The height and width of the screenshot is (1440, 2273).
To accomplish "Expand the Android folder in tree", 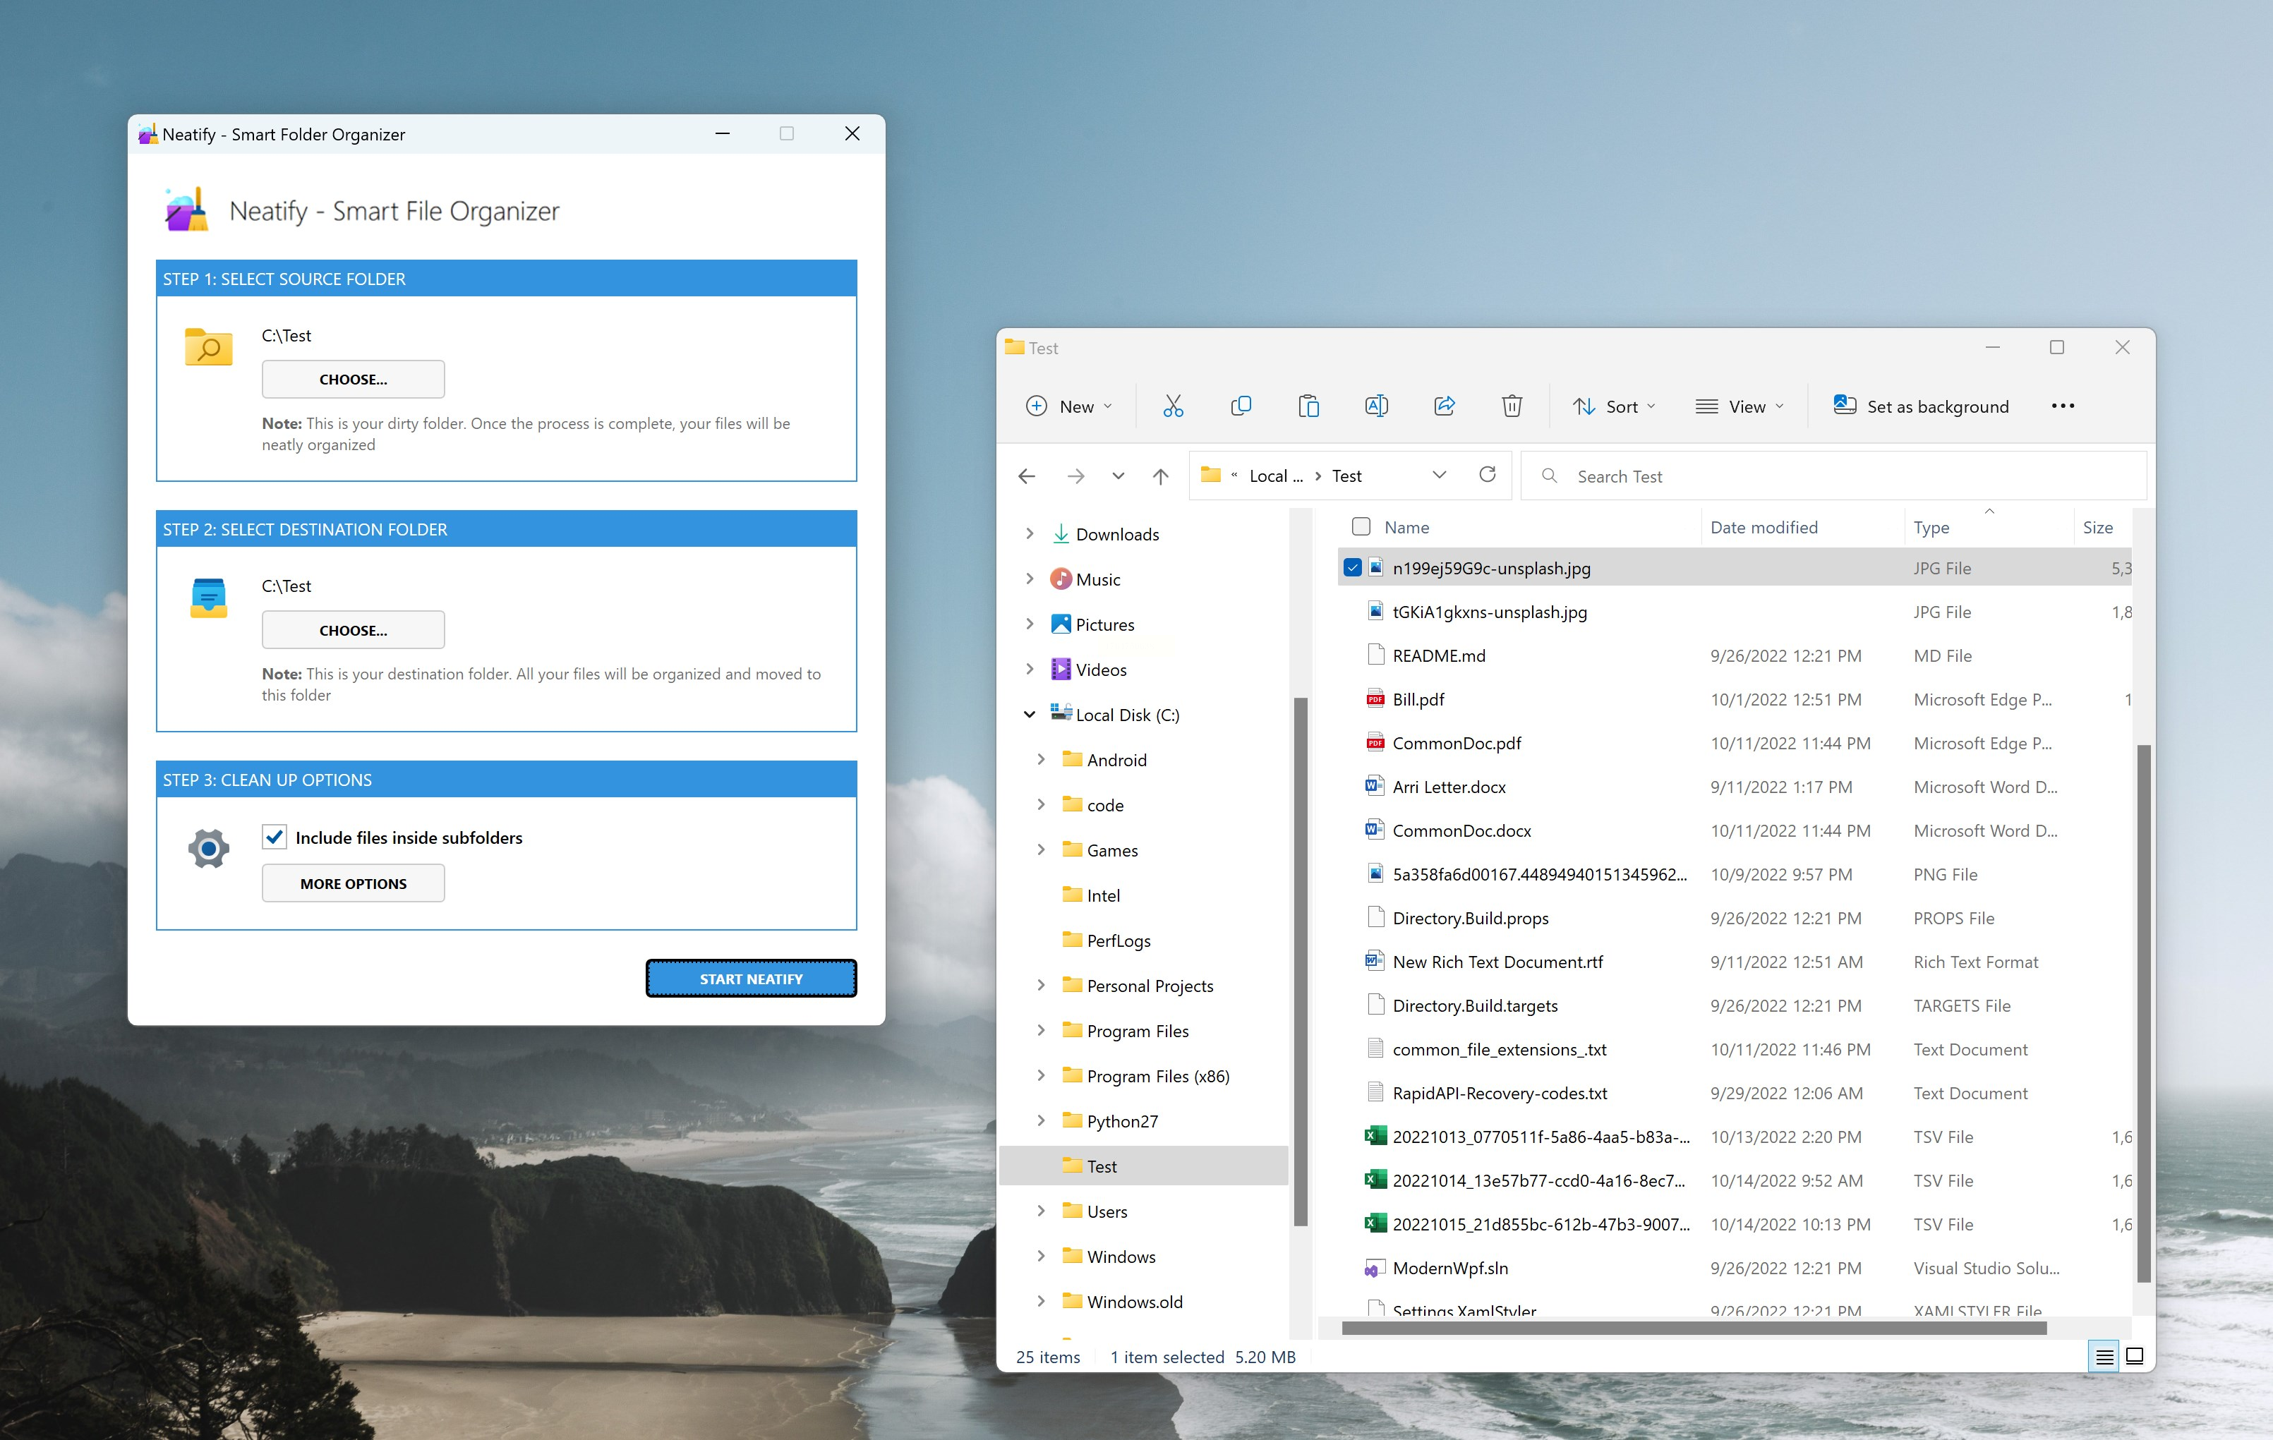I will pos(1040,760).
